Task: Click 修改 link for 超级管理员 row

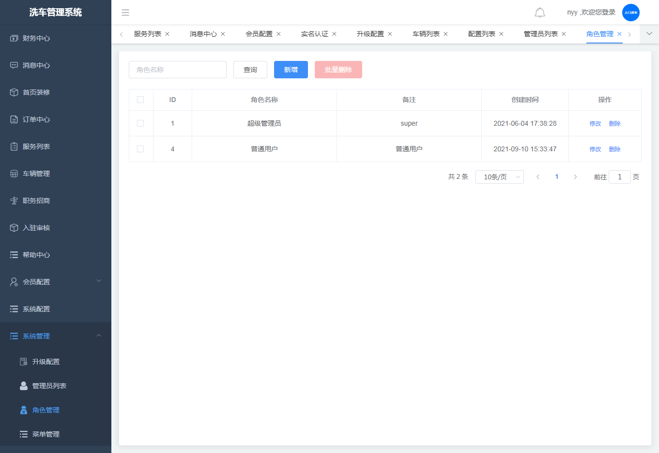Action: 595,123
